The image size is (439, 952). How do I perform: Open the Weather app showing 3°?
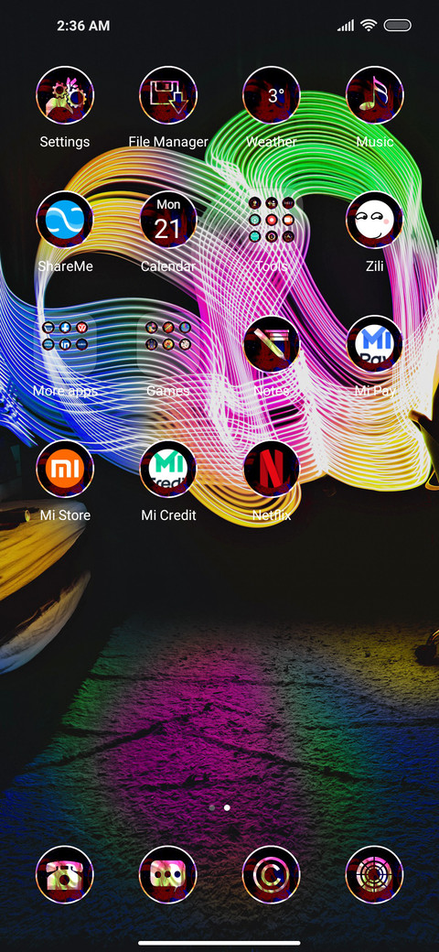point(271,95)
